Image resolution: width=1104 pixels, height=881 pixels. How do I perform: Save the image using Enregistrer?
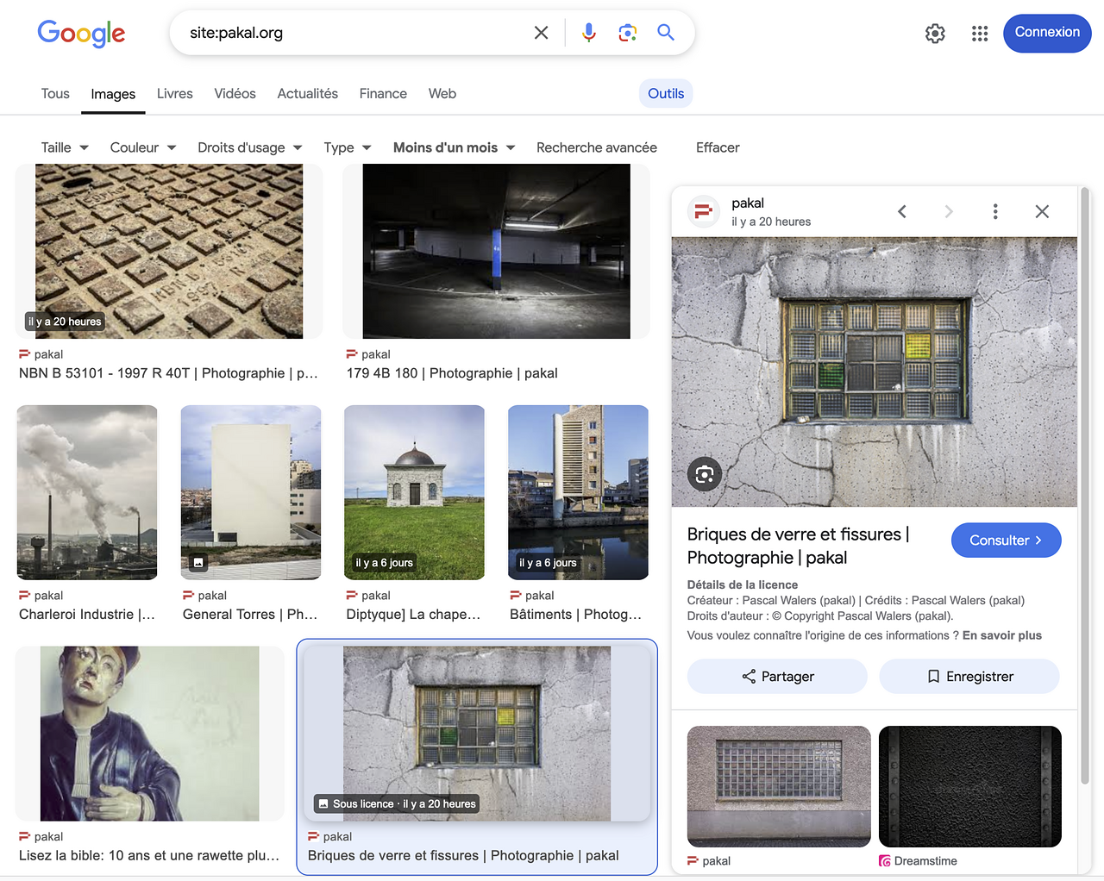[969, 676]
